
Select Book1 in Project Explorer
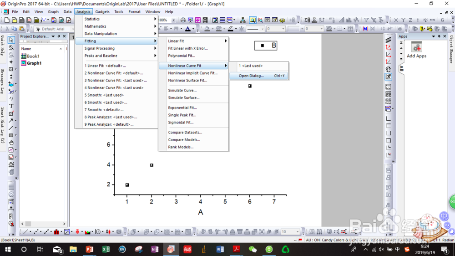coord(30,56)
